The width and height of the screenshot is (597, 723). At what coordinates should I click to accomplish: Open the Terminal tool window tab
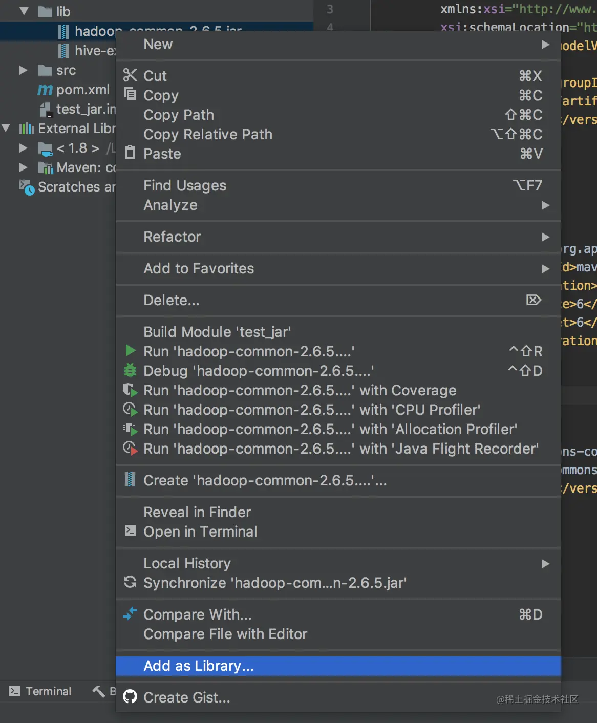point(40,691)
